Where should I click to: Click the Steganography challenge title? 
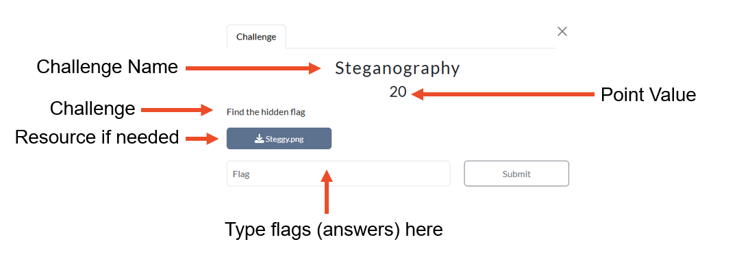[397, 68]
